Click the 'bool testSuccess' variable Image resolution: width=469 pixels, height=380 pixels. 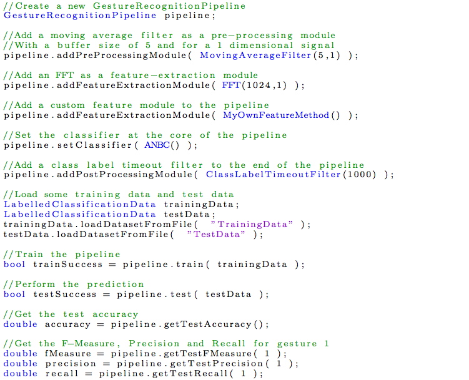50,295
